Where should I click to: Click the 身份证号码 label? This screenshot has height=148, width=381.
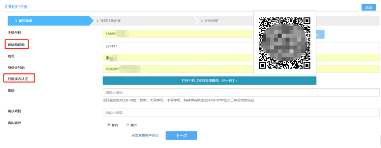tap(16, 67)
